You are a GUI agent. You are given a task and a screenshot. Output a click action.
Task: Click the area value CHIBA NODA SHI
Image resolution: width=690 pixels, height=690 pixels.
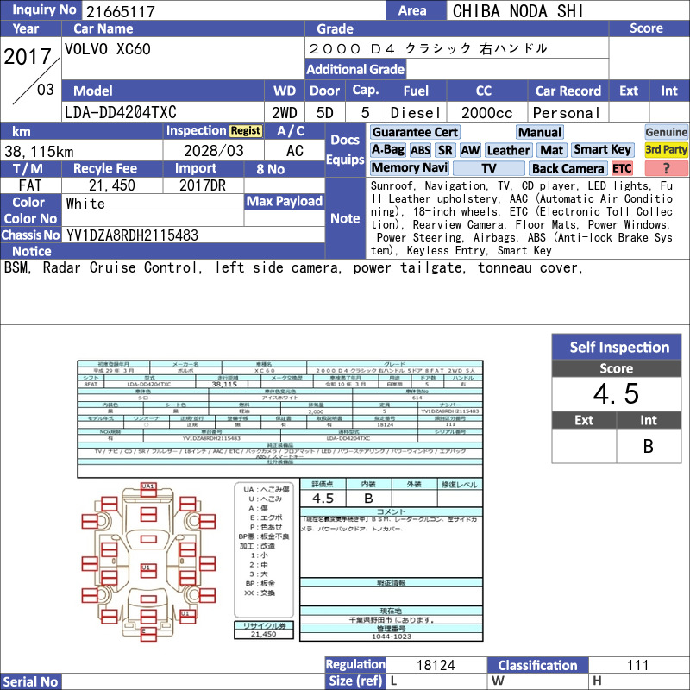(x=518, y=11)
